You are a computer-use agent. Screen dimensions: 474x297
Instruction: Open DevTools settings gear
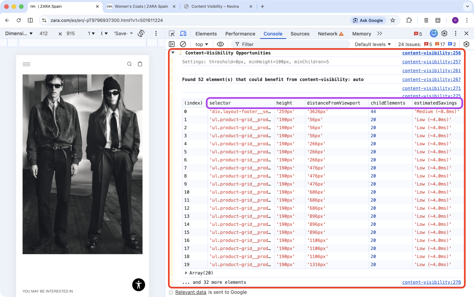pos(444,33)
